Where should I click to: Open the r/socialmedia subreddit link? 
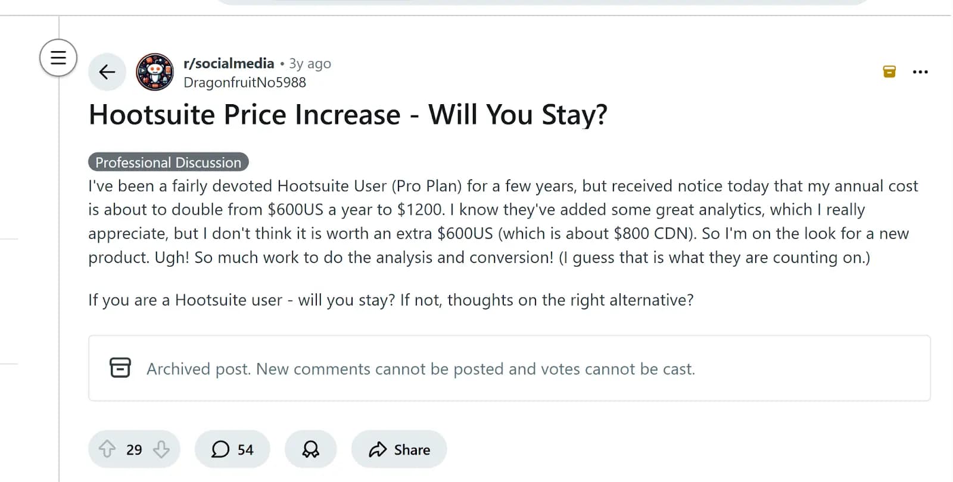[228, 63]
